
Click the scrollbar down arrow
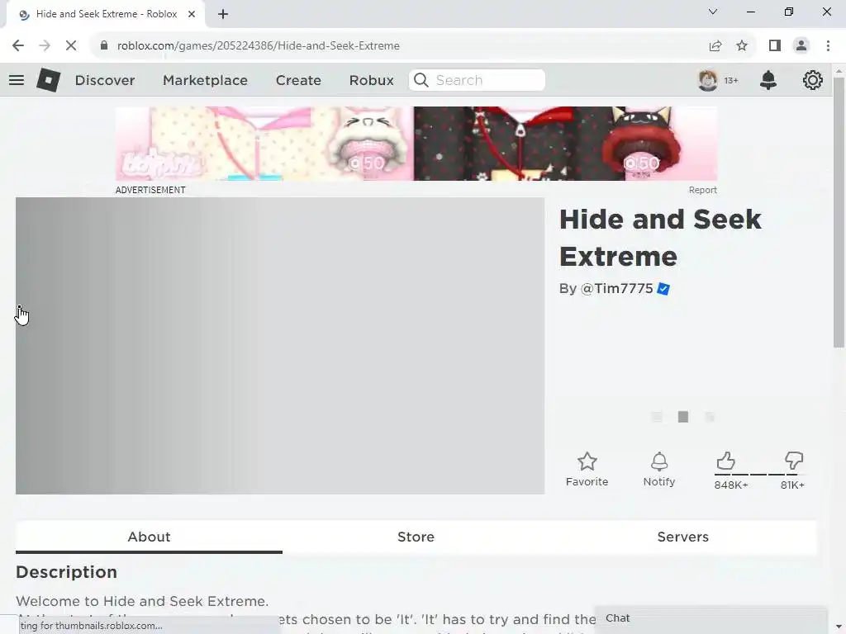[839, 627]
